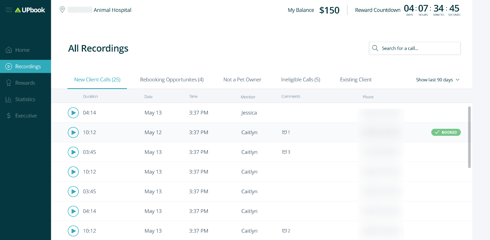Switch to Ineligible Calls tab
This screenshot has width=490, height=240.
click(x=301, y=80)
